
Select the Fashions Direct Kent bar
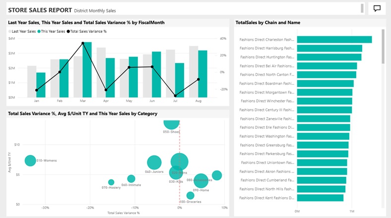pyautogui.click(x=320, y=198)
